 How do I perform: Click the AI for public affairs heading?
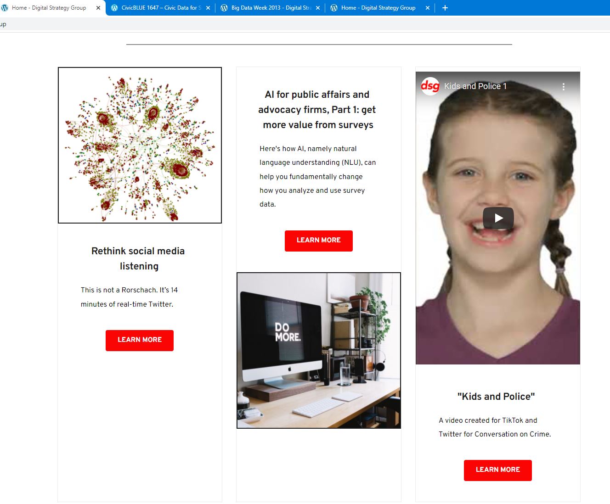tap(317, 110)
